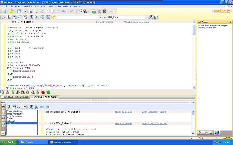This screenshot has width=233, height=145.
Task: Click the WinDev 10 Express taskbar button
Action: [x=63, y=142]
